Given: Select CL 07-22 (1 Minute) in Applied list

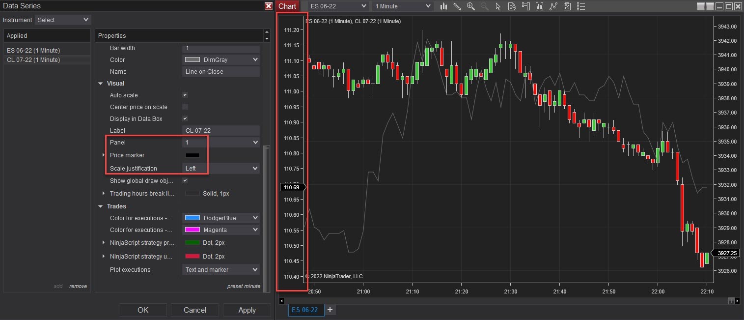Looking at the screenshot, I should click(47, 59).
